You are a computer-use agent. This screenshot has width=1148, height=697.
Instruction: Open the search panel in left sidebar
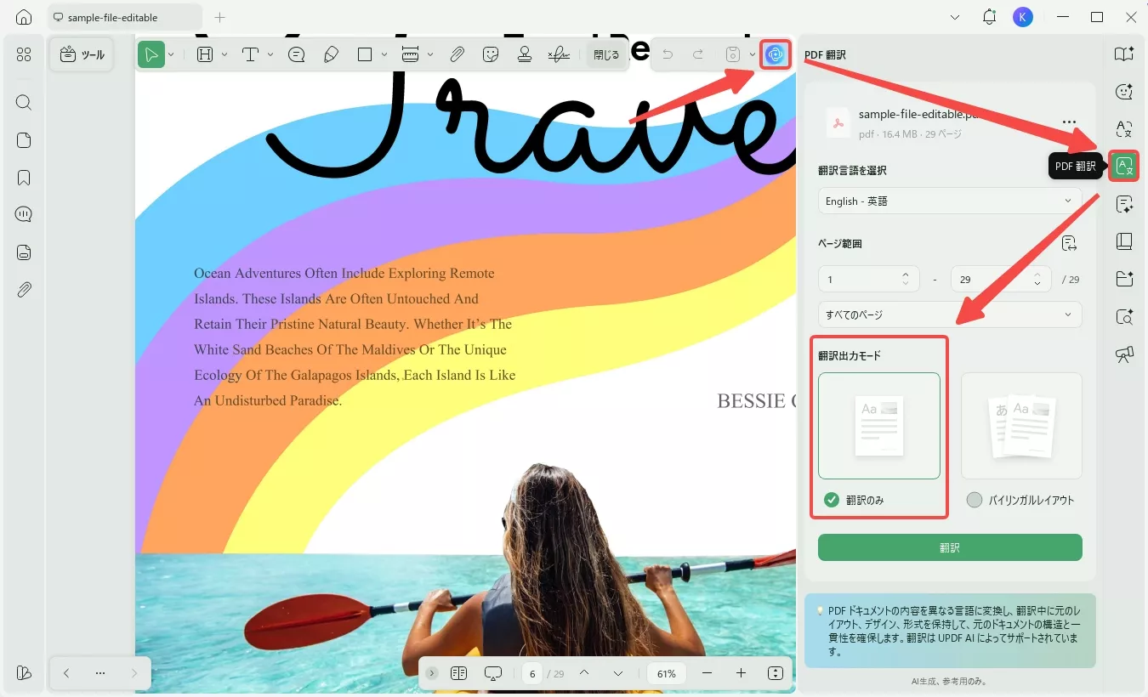(24, 103)
